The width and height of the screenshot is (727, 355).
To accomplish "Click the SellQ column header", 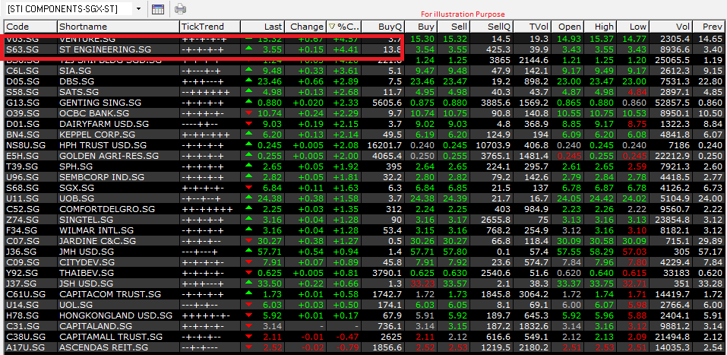I will click(492, 27).
